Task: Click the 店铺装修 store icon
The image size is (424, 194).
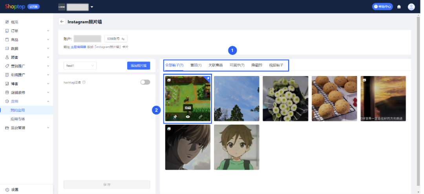Action: point(7,92)
